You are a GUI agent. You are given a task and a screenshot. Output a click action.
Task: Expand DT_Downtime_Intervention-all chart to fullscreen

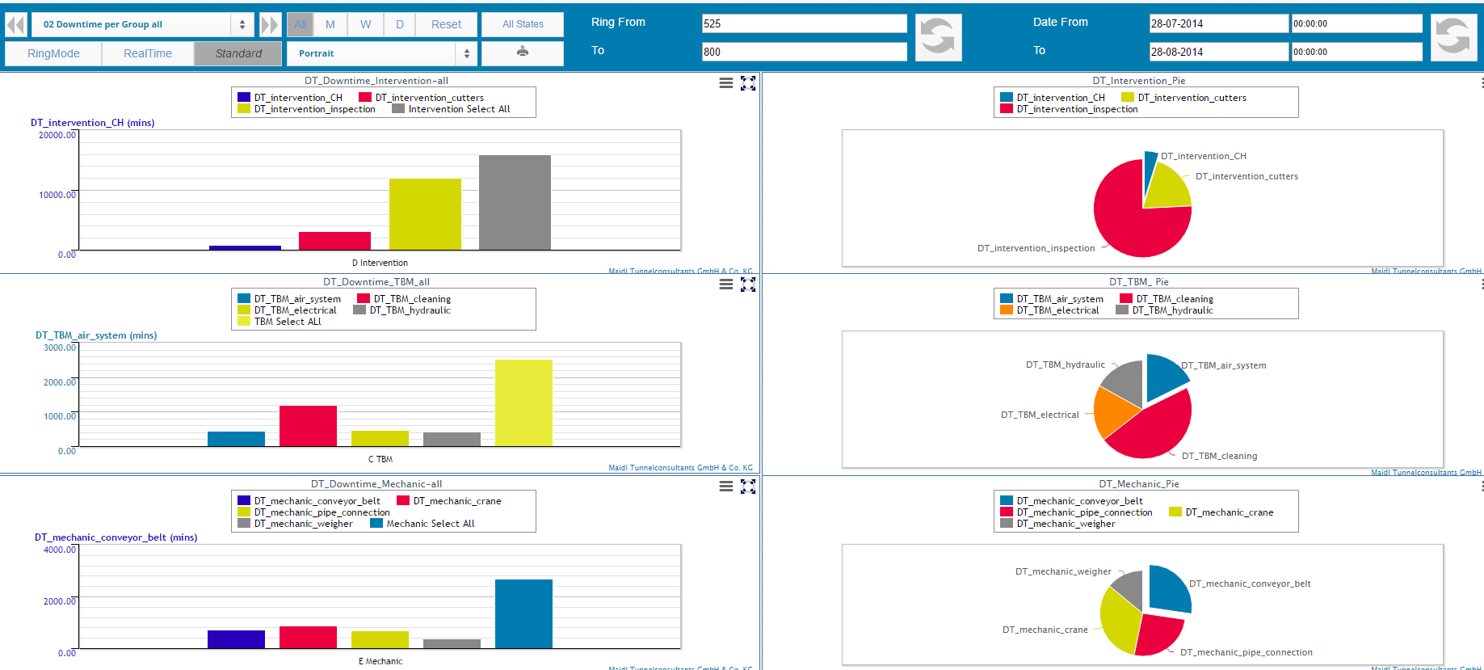tap(748, 83)
